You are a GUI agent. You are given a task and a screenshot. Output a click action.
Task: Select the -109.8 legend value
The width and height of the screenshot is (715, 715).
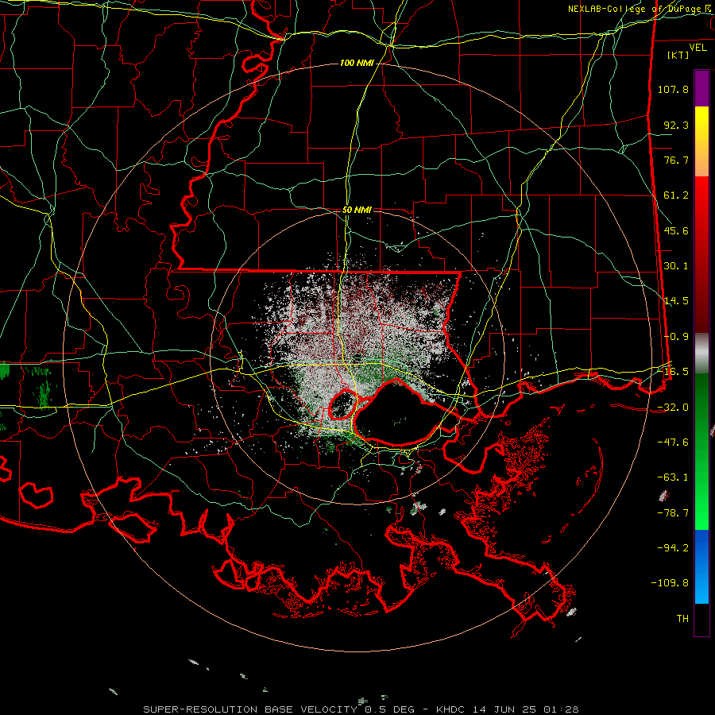[671, 583]
